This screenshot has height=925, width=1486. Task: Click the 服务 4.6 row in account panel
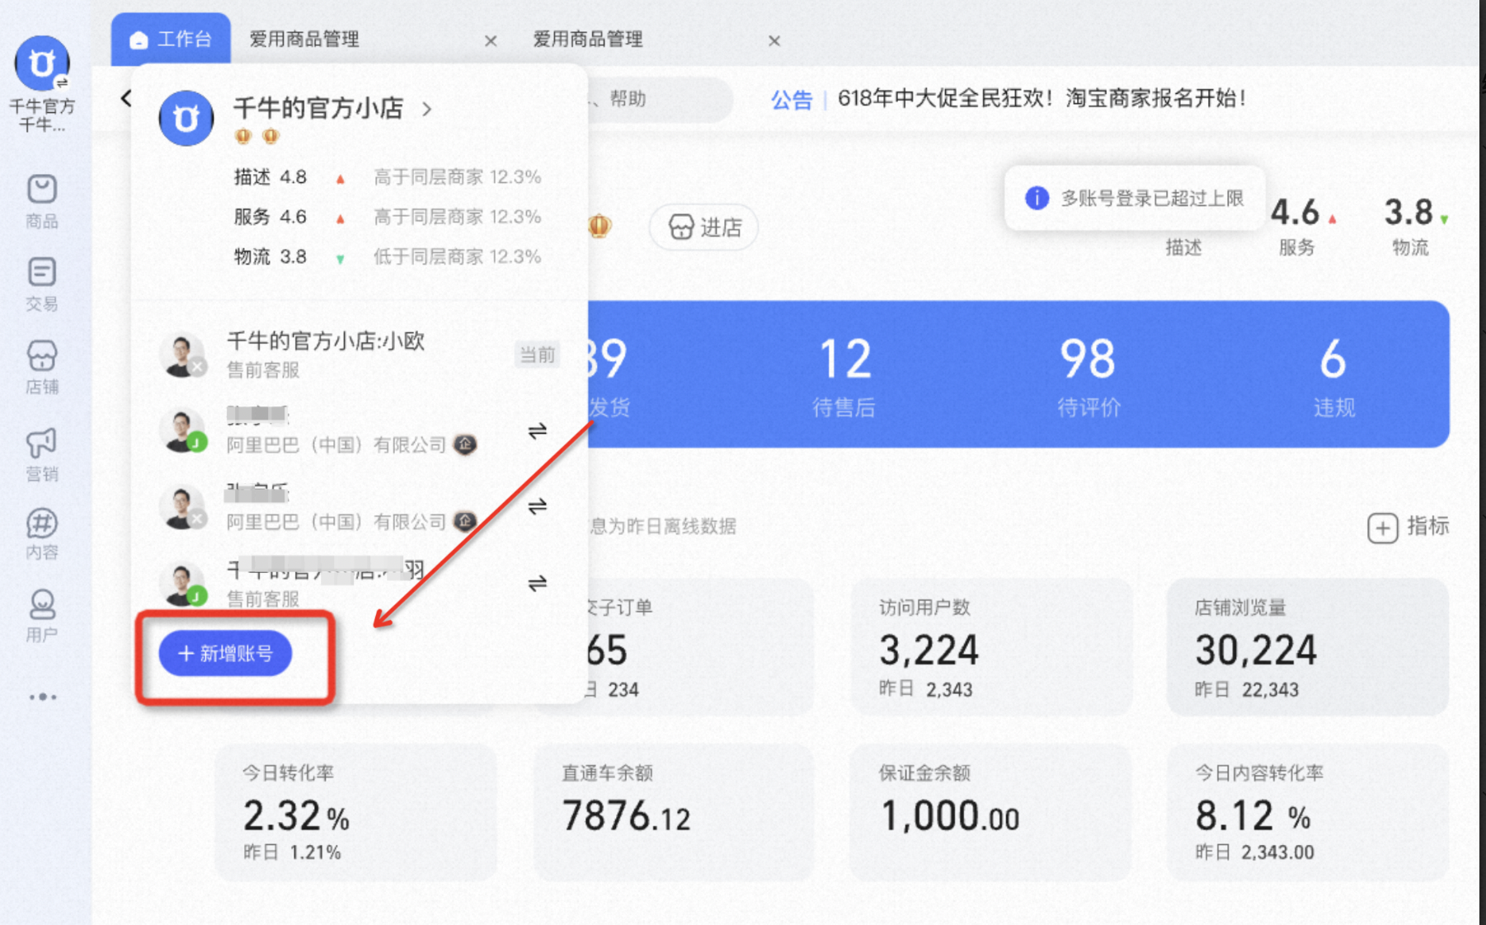(x=388, y=217)
